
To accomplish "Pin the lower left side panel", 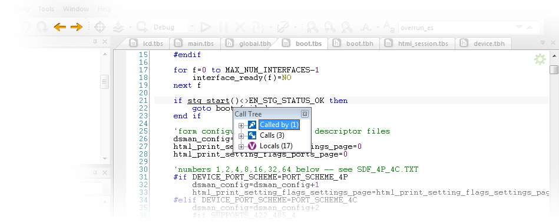I will click(x=95, y=172).
